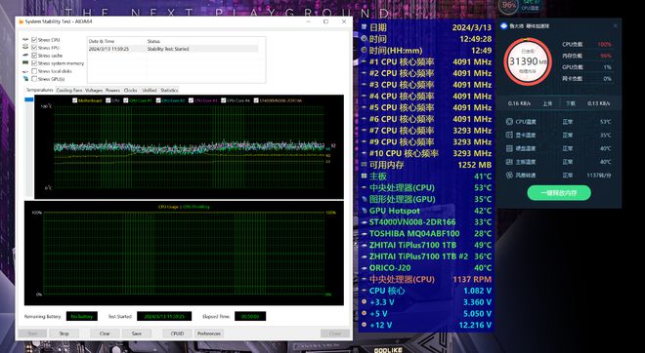Uncheck the Stress system memory checkbox
This screenshot has height=353, width=645.
tap(34, 63)
